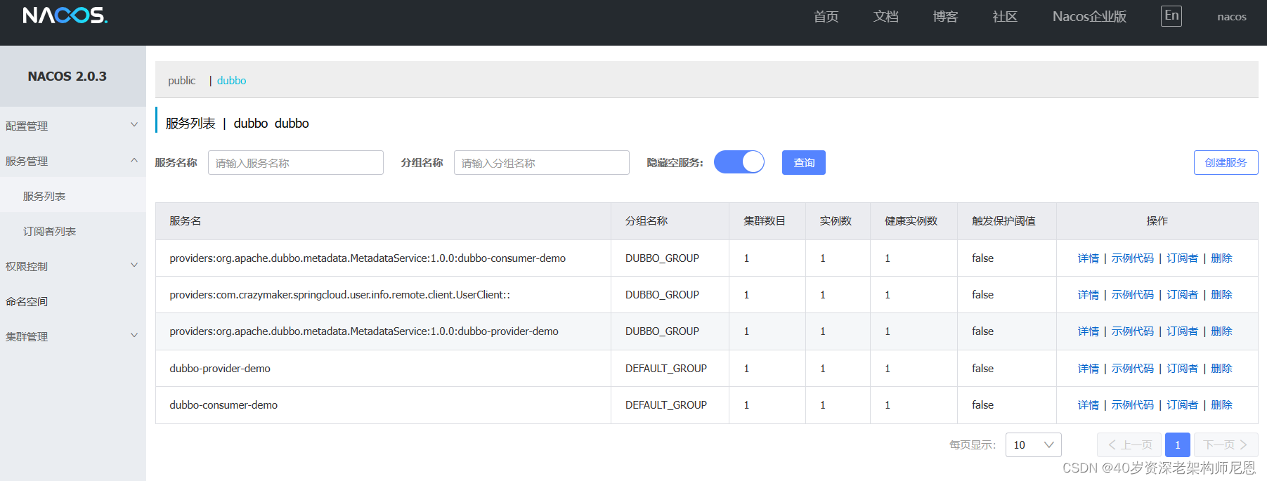1267x481 pixels.
Task: Focus the 服务名称 input field
Action: [x=295, y=162]
